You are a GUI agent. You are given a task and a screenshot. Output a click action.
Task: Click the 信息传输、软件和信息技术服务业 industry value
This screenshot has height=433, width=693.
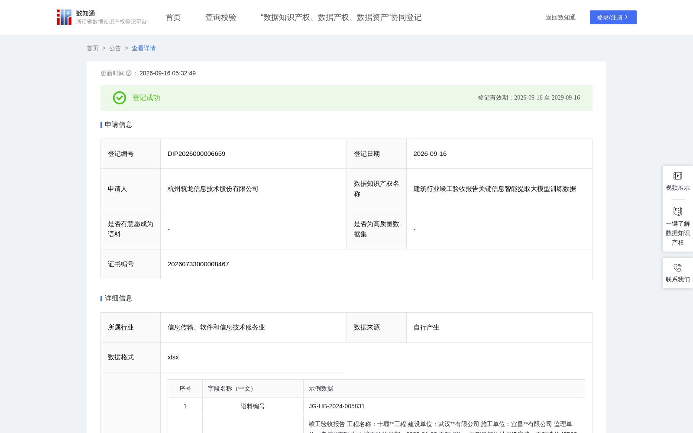[x=217, y=327]
